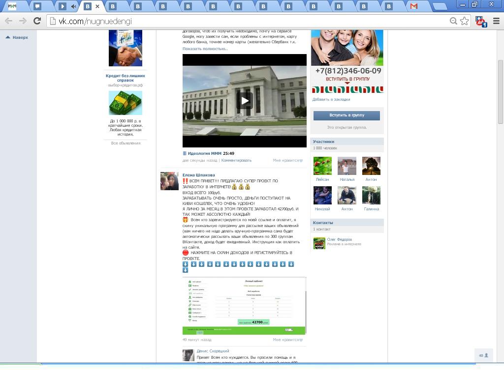Open the Chrome hamburger menu
This screenshot has height=374, width=504.
point(496,21)
